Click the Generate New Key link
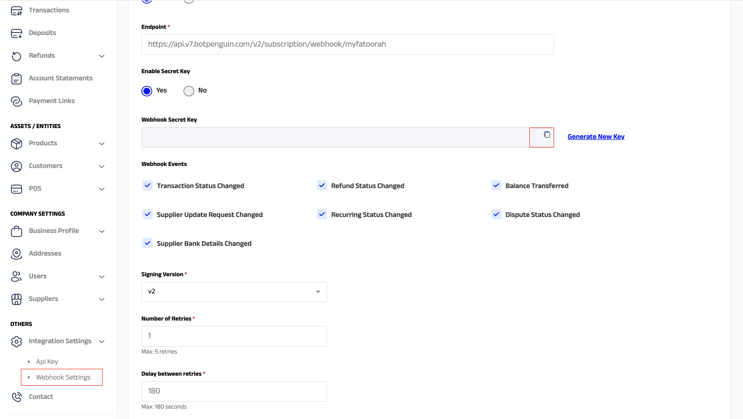Viewport: 743px width, 419px height. click(596, 137)
